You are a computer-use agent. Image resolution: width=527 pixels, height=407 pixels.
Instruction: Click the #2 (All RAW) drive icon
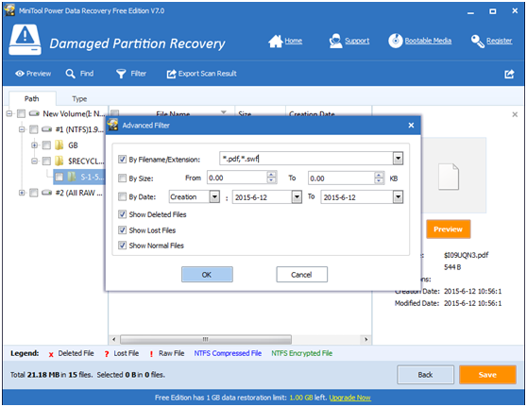click(x=46, y=193)
